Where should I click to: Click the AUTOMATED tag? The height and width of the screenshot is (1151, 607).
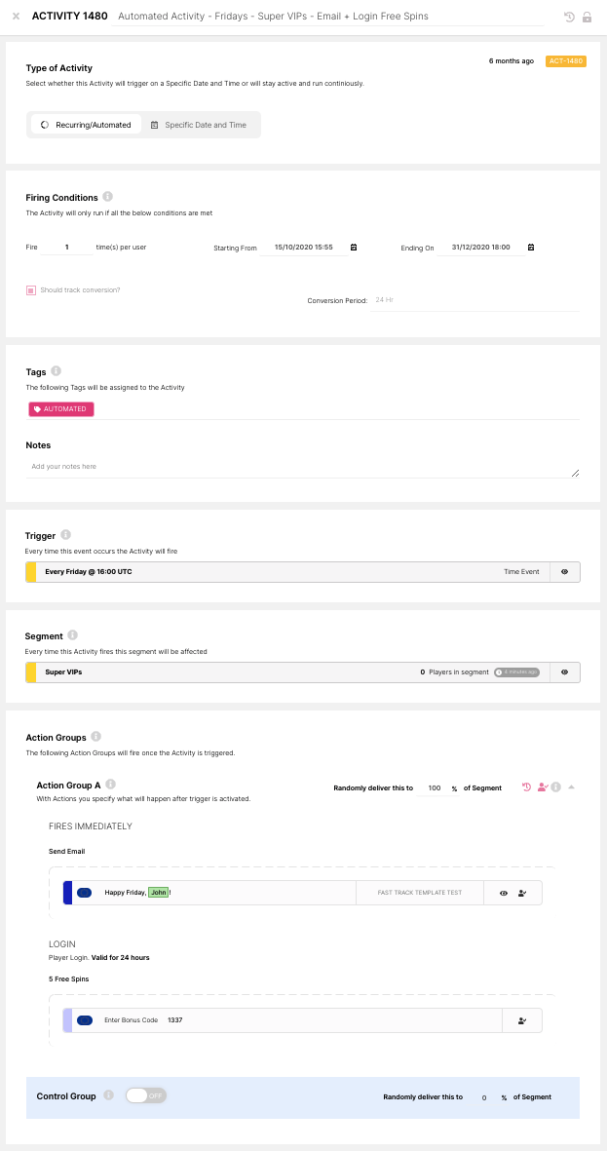point(60,409)
